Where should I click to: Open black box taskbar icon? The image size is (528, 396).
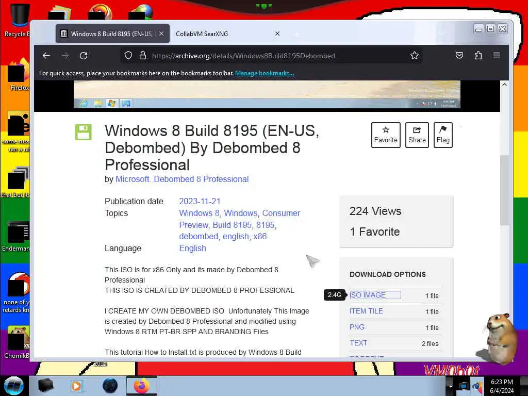click(46, 386)
